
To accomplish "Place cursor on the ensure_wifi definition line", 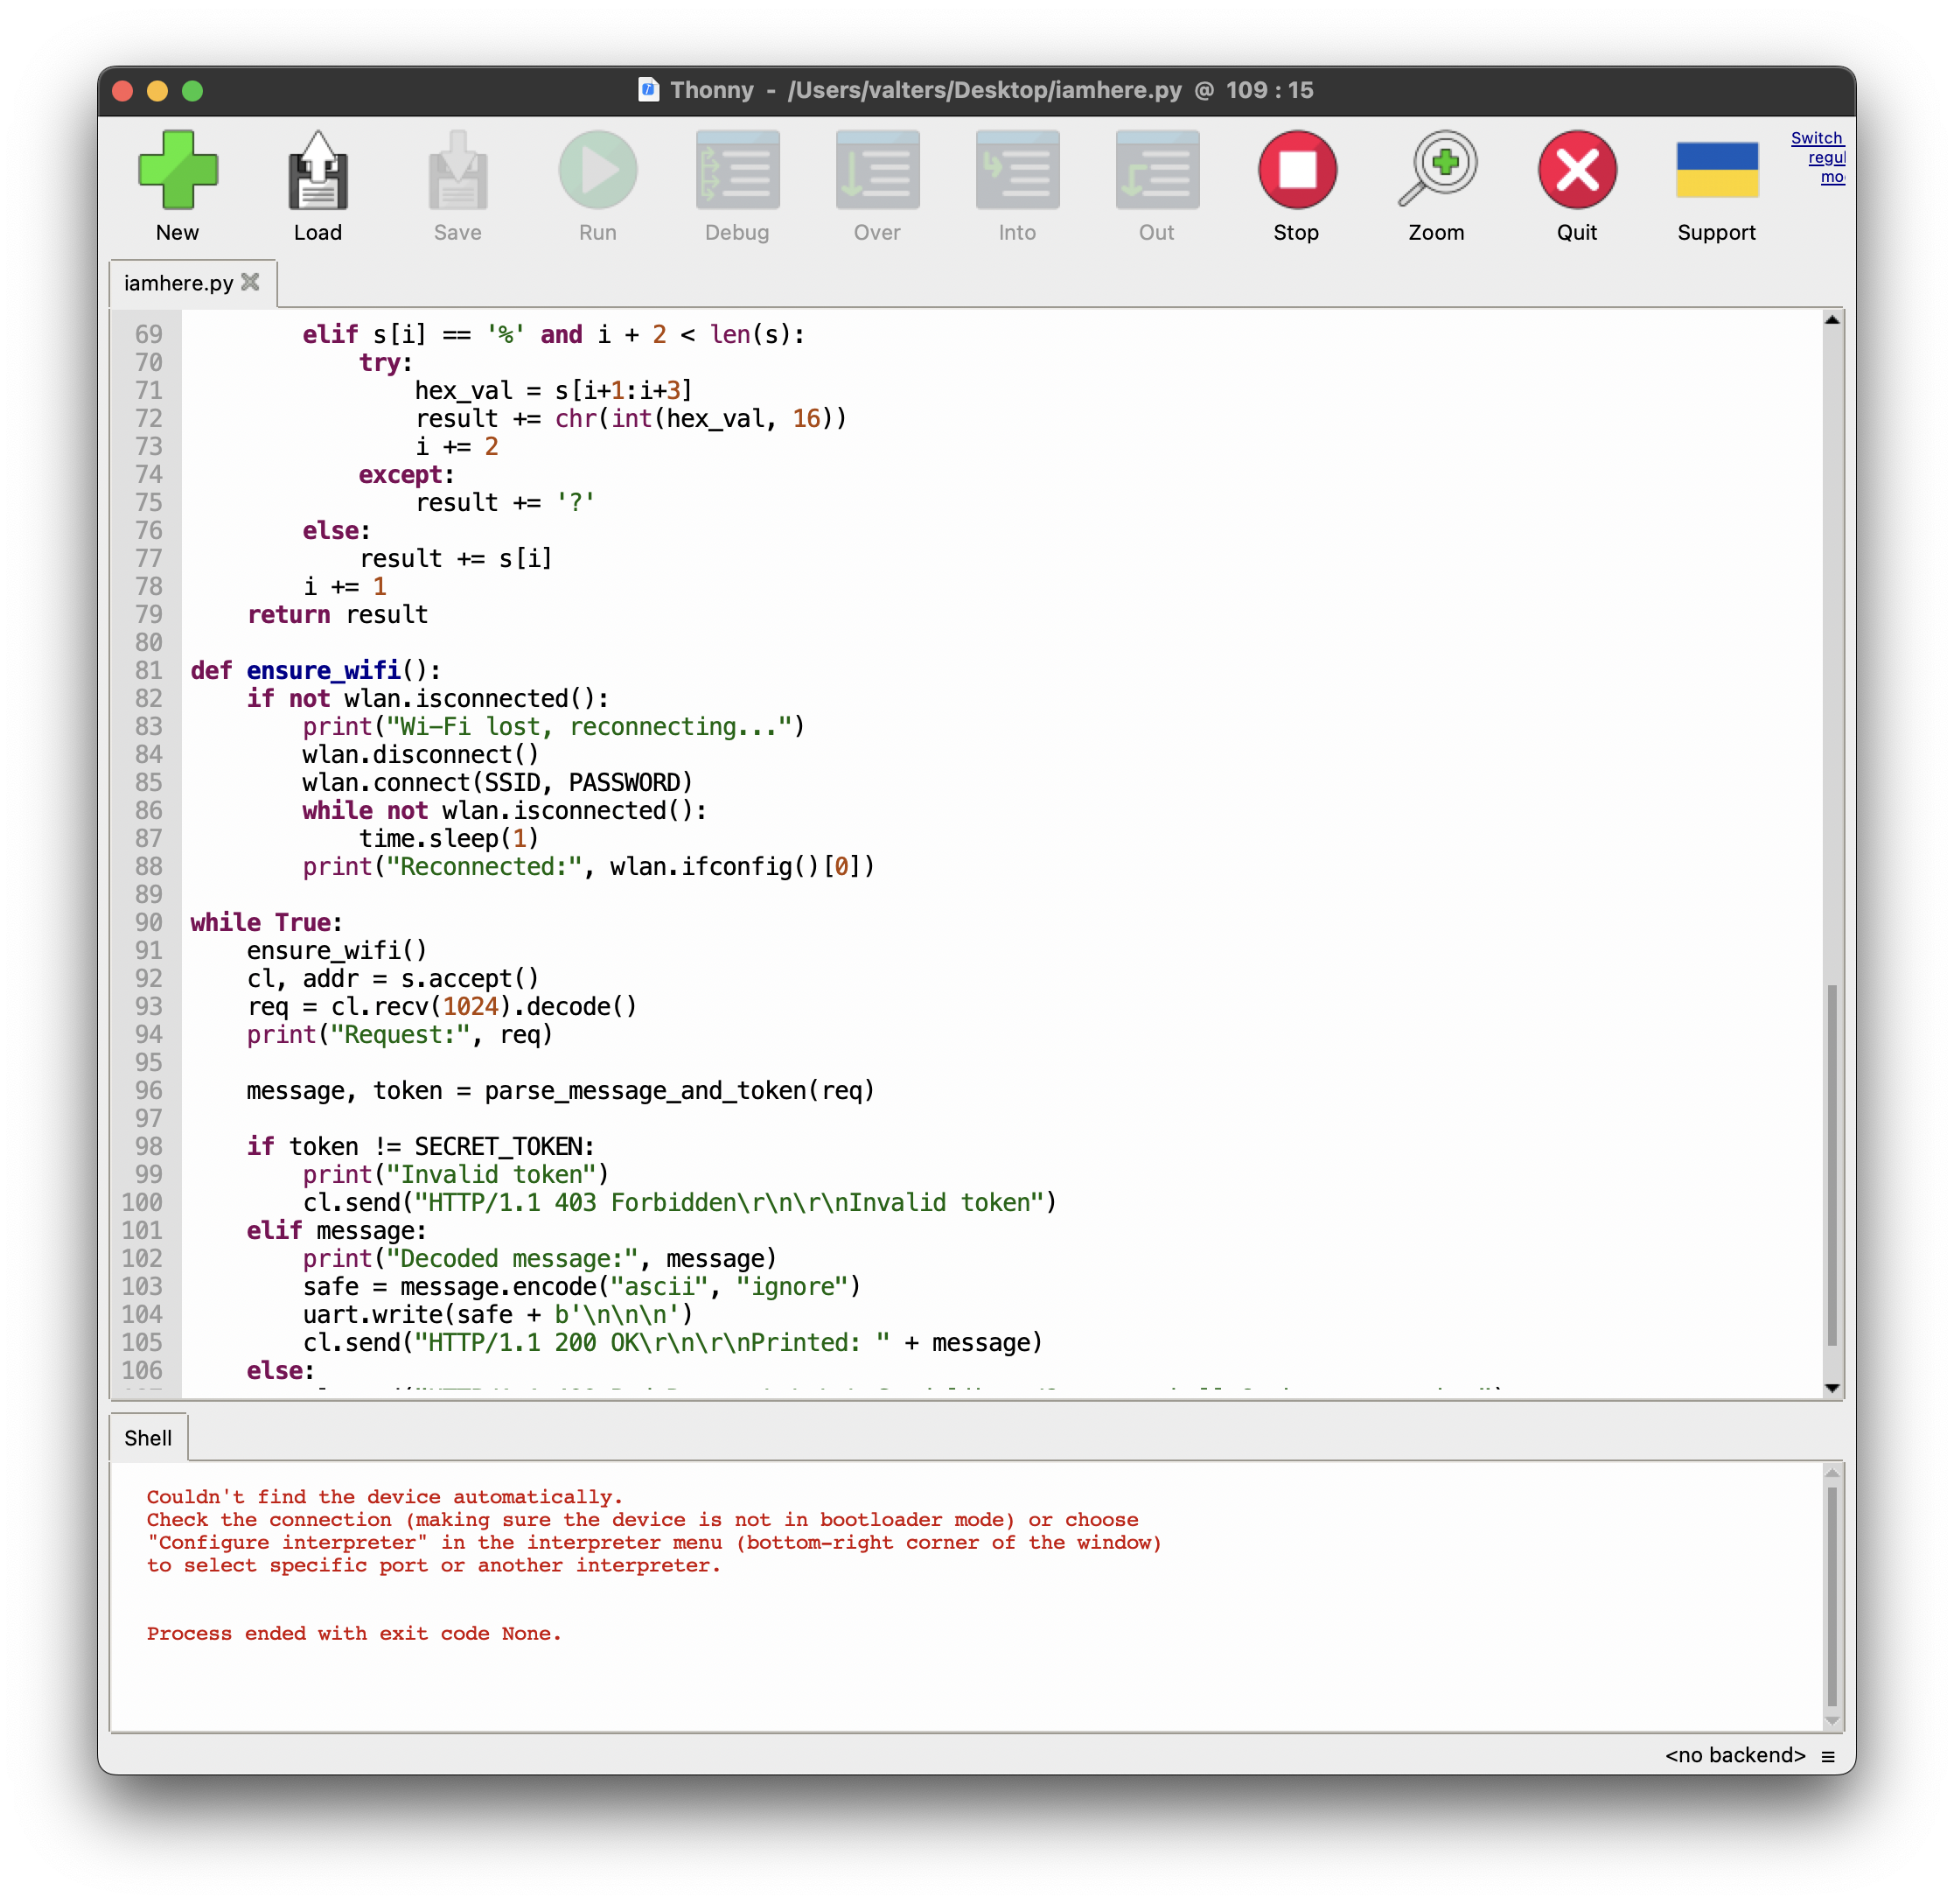I will tap(323, 670).
